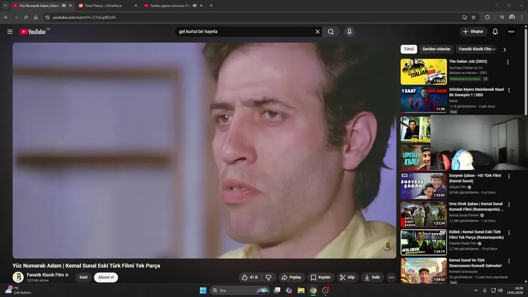The image size is (528, 297).
Task: Download the video with İndir
Action: coord(372,277)
